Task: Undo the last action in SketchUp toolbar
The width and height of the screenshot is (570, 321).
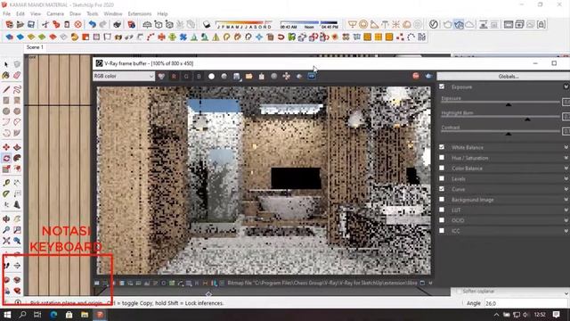Action: tap(93, 24)
